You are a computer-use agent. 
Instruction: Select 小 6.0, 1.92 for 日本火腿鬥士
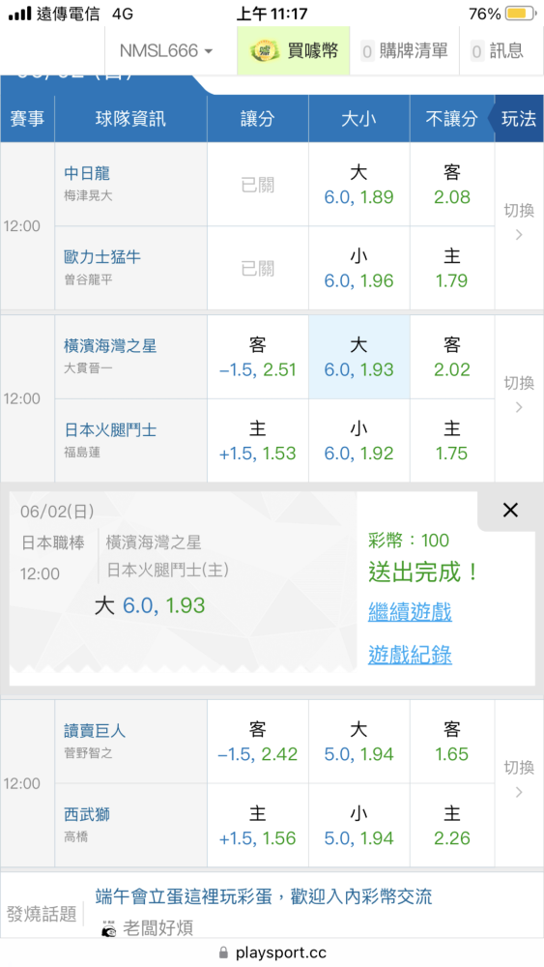coord(358,441)
